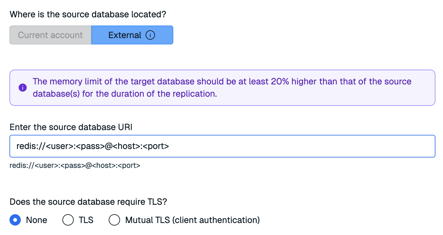The image size is (443, 235).
Task: Click the "Mutual TLS (client authentication)" label text
Action: pyautogui.click(x=192, y=220)
